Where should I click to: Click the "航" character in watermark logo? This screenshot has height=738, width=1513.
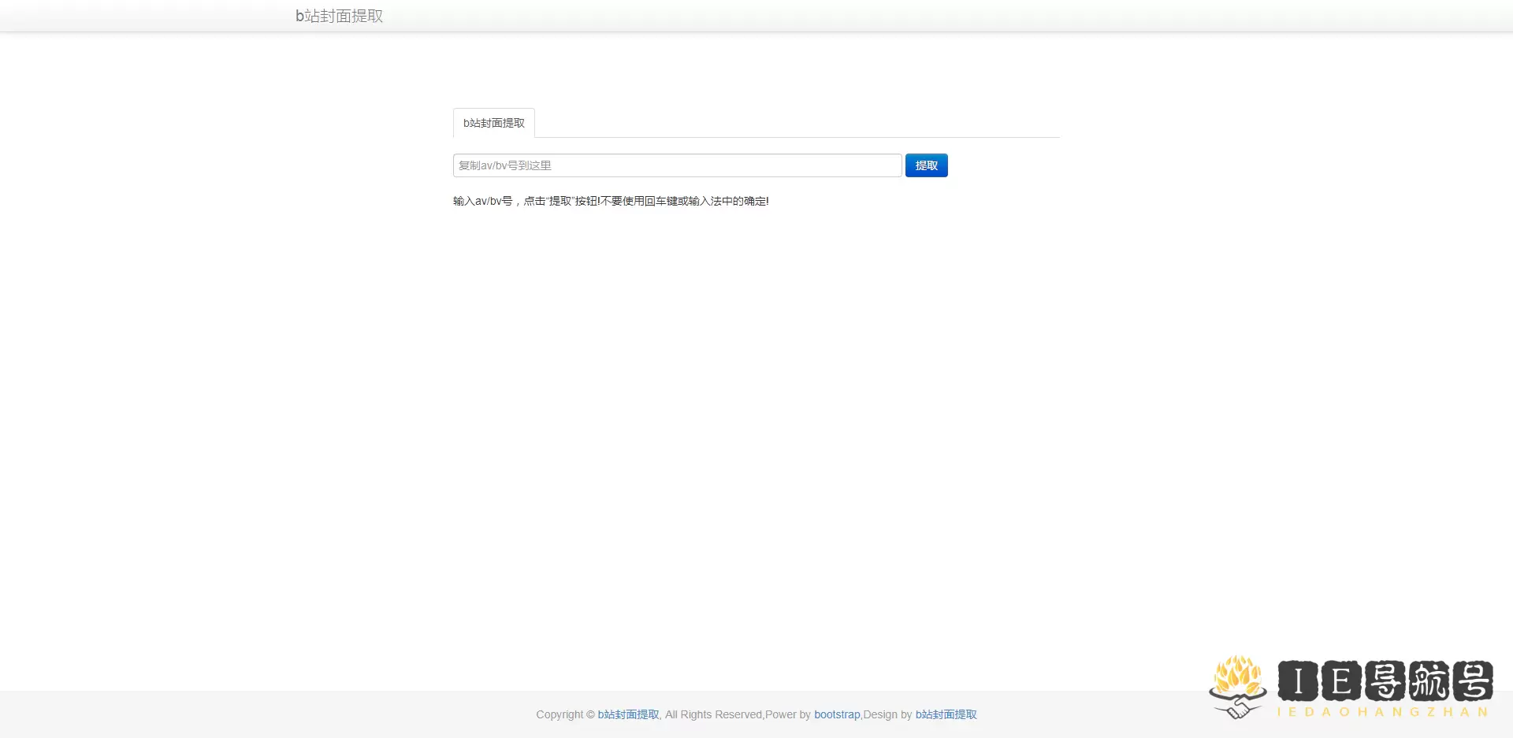1429,681
